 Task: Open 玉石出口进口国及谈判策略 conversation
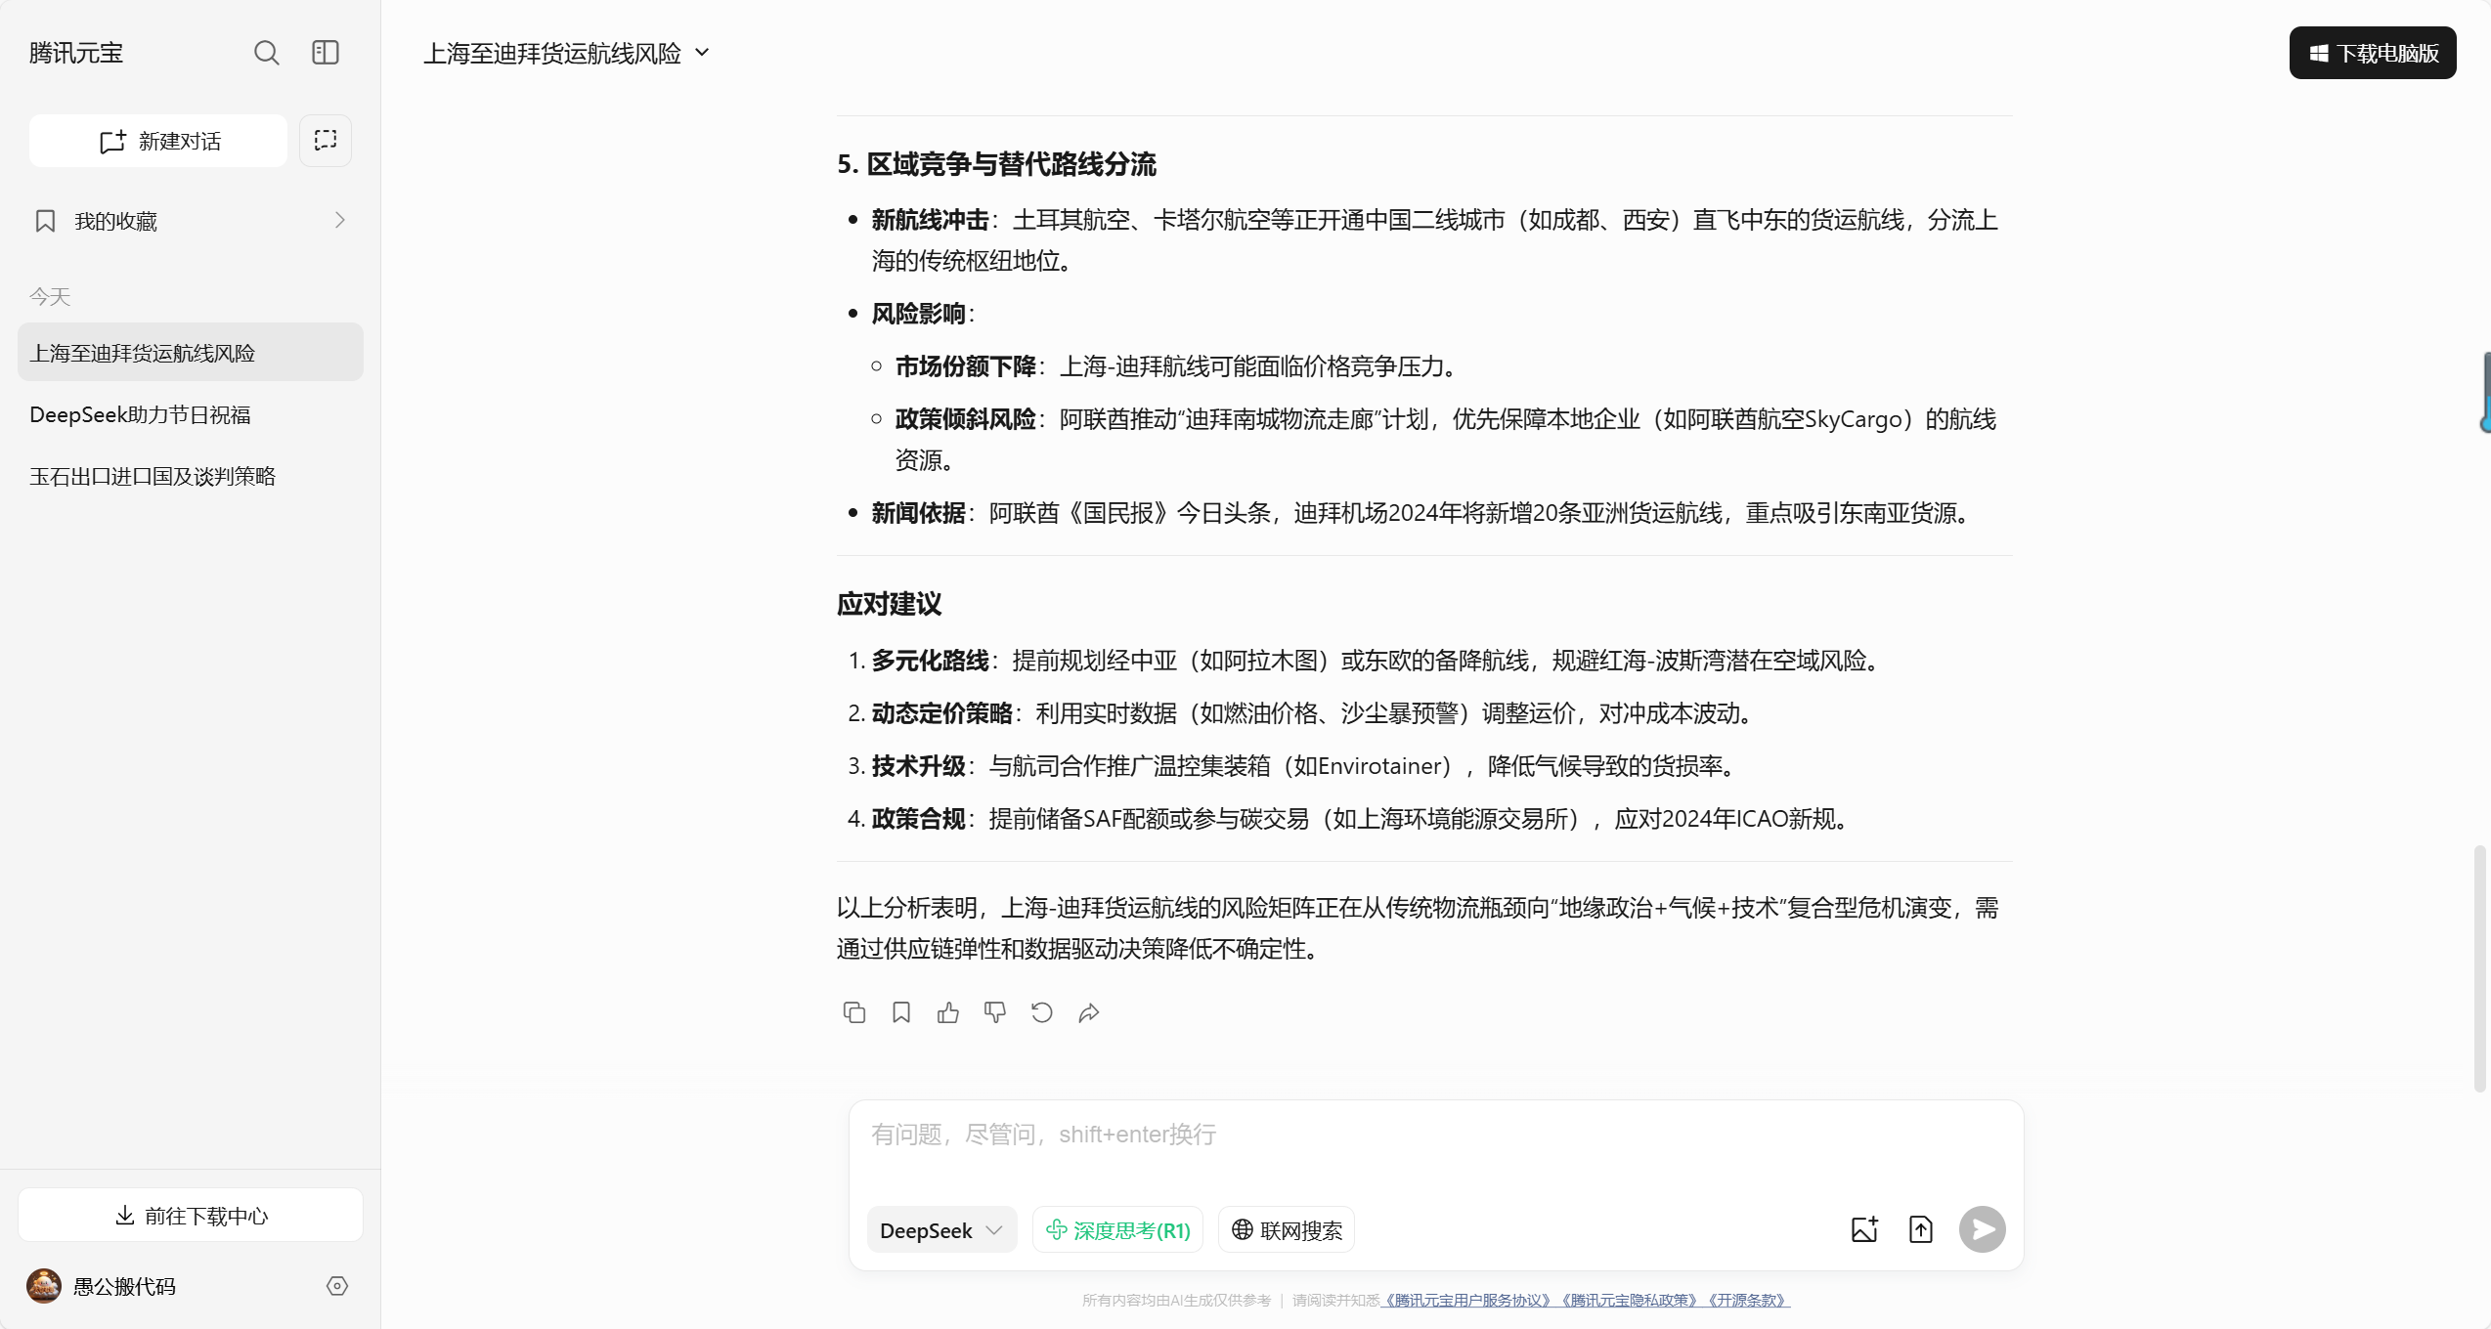point(153,477)
